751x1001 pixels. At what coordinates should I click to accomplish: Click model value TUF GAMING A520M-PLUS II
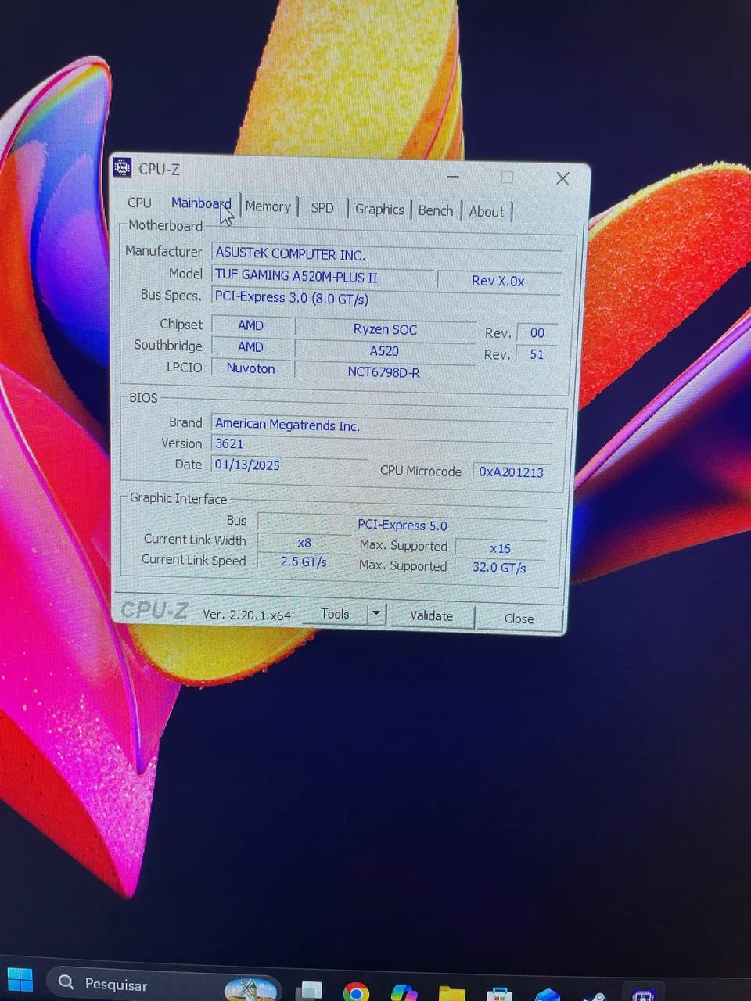point(322,276)
